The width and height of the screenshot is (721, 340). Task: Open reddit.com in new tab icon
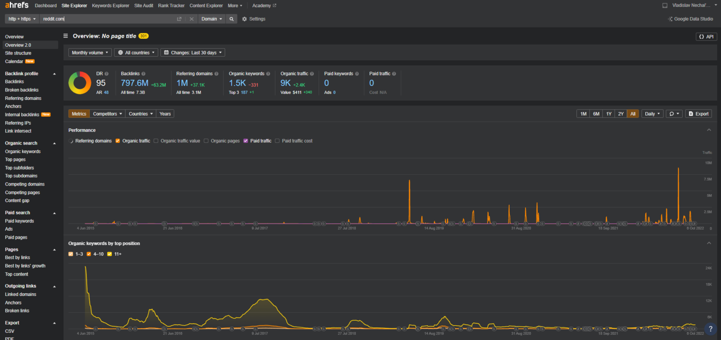(179, 19)
